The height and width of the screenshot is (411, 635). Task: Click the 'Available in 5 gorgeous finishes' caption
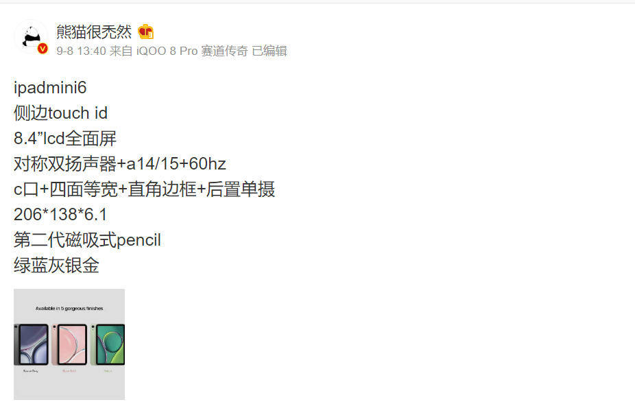pyautogui.click(x=69, y=309)
